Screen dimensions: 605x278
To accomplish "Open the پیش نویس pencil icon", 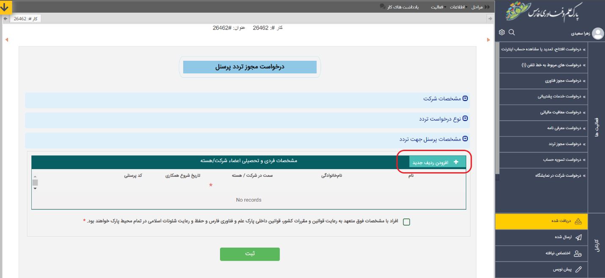I will coord(579,269).
